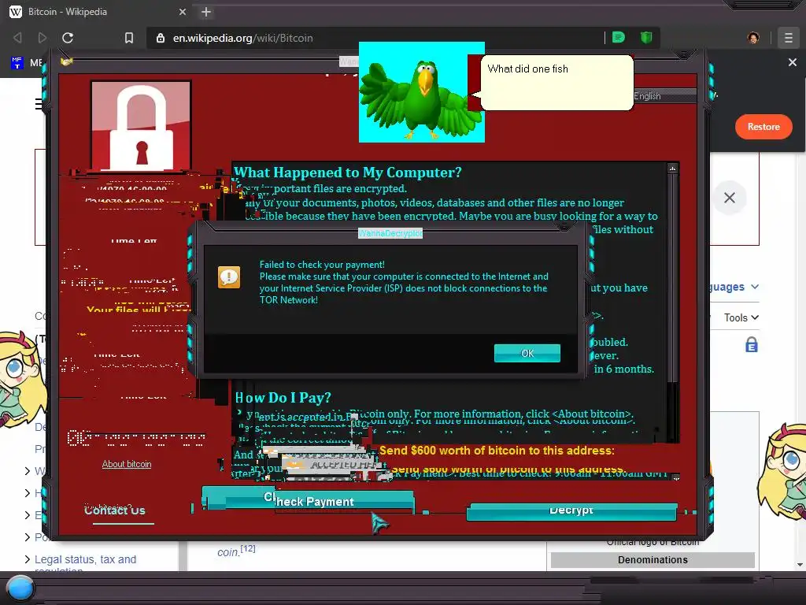
Task: Click the padlock site info icon
Action: (161, 38)
